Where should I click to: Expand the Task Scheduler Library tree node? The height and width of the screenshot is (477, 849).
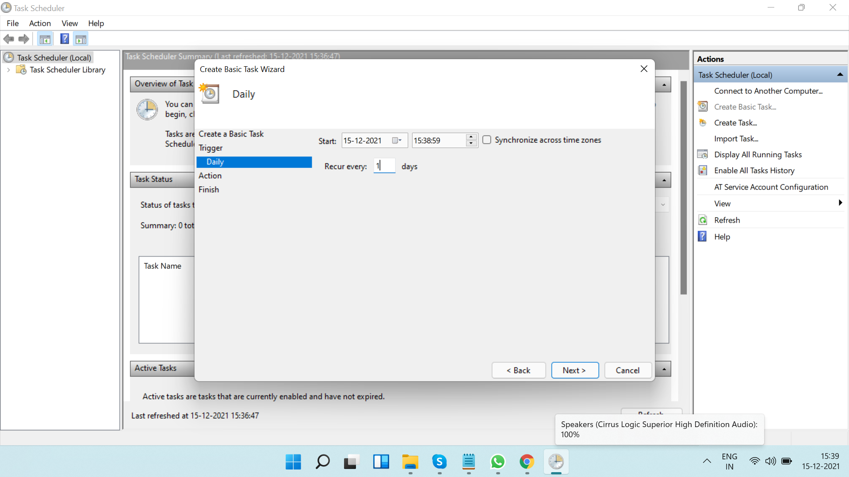(8, 70)
